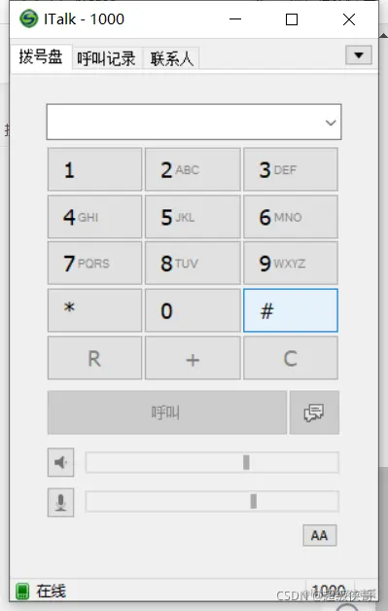Select the 拨号盘 tab

click(41, 57)
